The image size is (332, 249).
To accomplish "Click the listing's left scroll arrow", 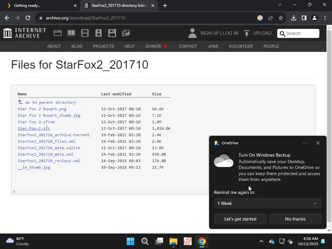I will (14, 192).
